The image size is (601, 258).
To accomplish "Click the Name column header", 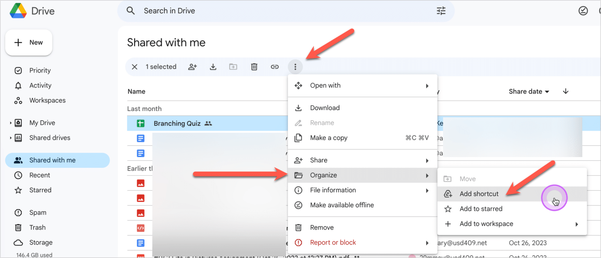I will (137, 92).
